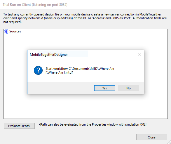Open the Evaluate XPath function
171x144 pixels.
click(x=19, y=126)
